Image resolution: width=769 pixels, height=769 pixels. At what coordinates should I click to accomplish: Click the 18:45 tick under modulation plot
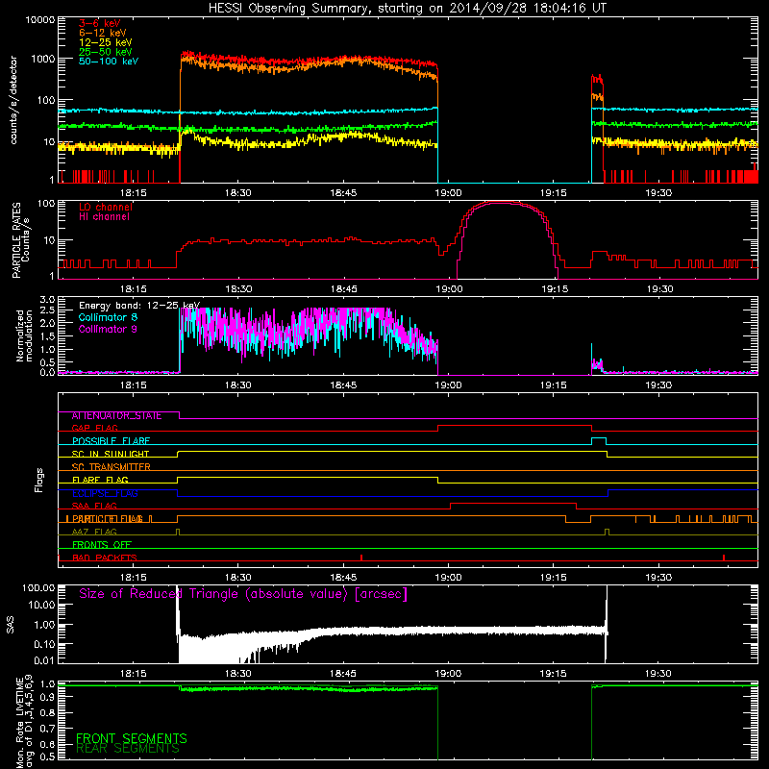click(x=343, y=385)
